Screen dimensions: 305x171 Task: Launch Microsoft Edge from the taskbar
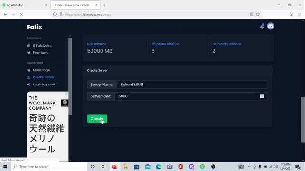[159, 167]
